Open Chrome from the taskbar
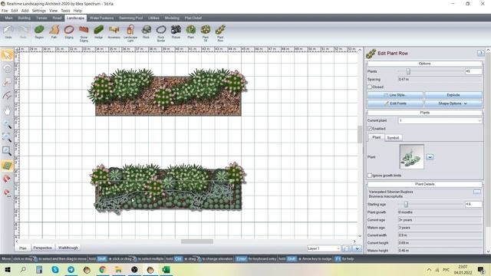The height and width of the screenshot is (276, 491). (103, 269)
